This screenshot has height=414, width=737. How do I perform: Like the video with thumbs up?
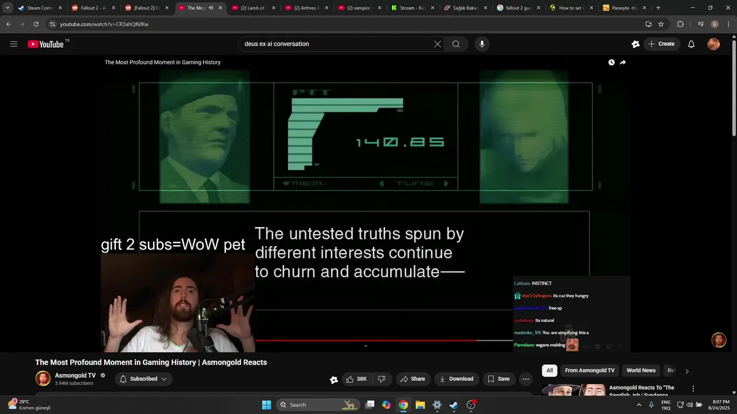coord(356,379)
